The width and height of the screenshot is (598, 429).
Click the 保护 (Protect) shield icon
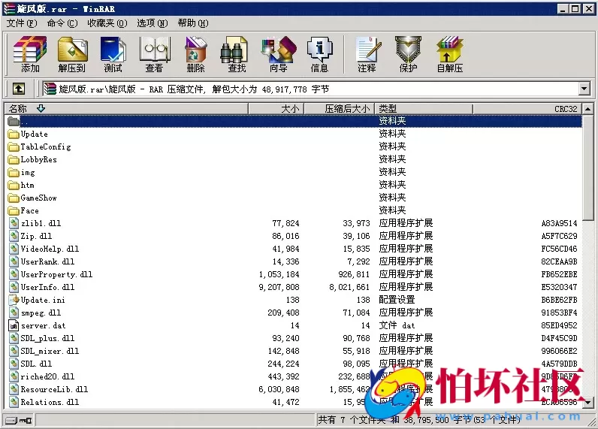point(408,55)
